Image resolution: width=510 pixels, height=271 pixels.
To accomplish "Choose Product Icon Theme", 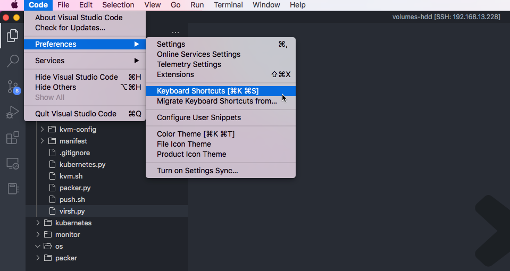I will click(x=221, y=154).
